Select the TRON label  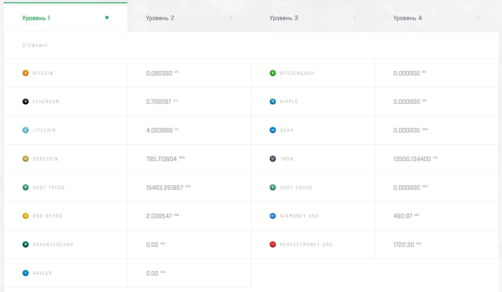click(x=287, y=159)
